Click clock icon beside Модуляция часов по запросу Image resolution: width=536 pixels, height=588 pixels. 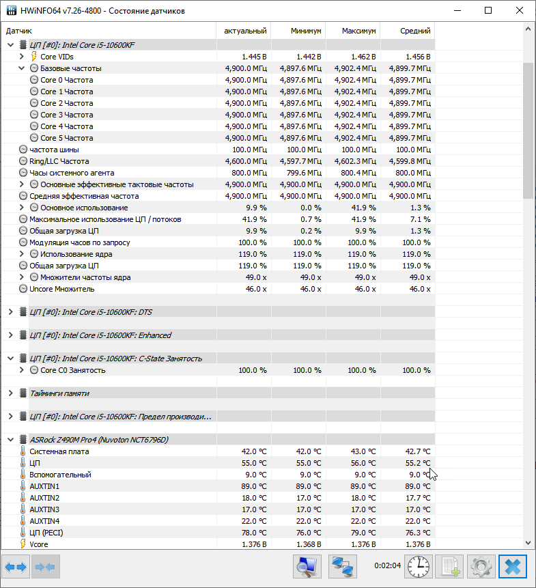point(23,242)
